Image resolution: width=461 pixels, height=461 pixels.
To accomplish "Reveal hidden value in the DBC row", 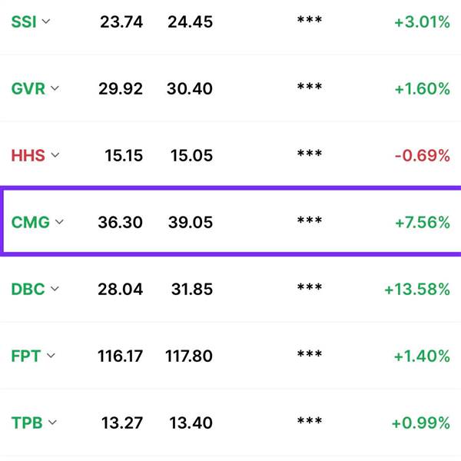I will tap(310, 287).
